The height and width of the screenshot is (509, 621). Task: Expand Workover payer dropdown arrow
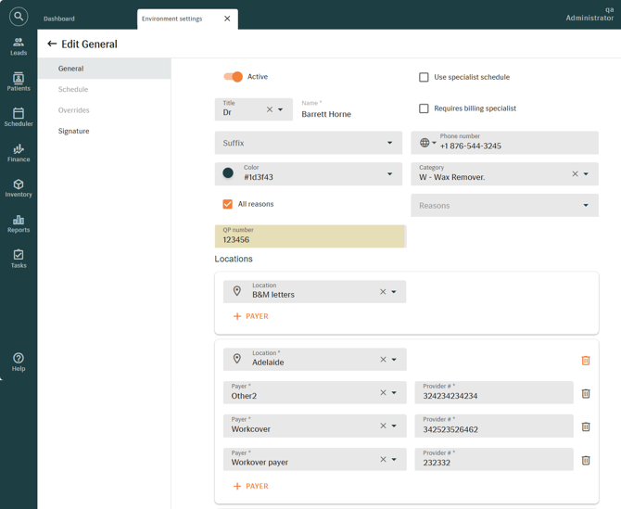(x=394, y=460)
